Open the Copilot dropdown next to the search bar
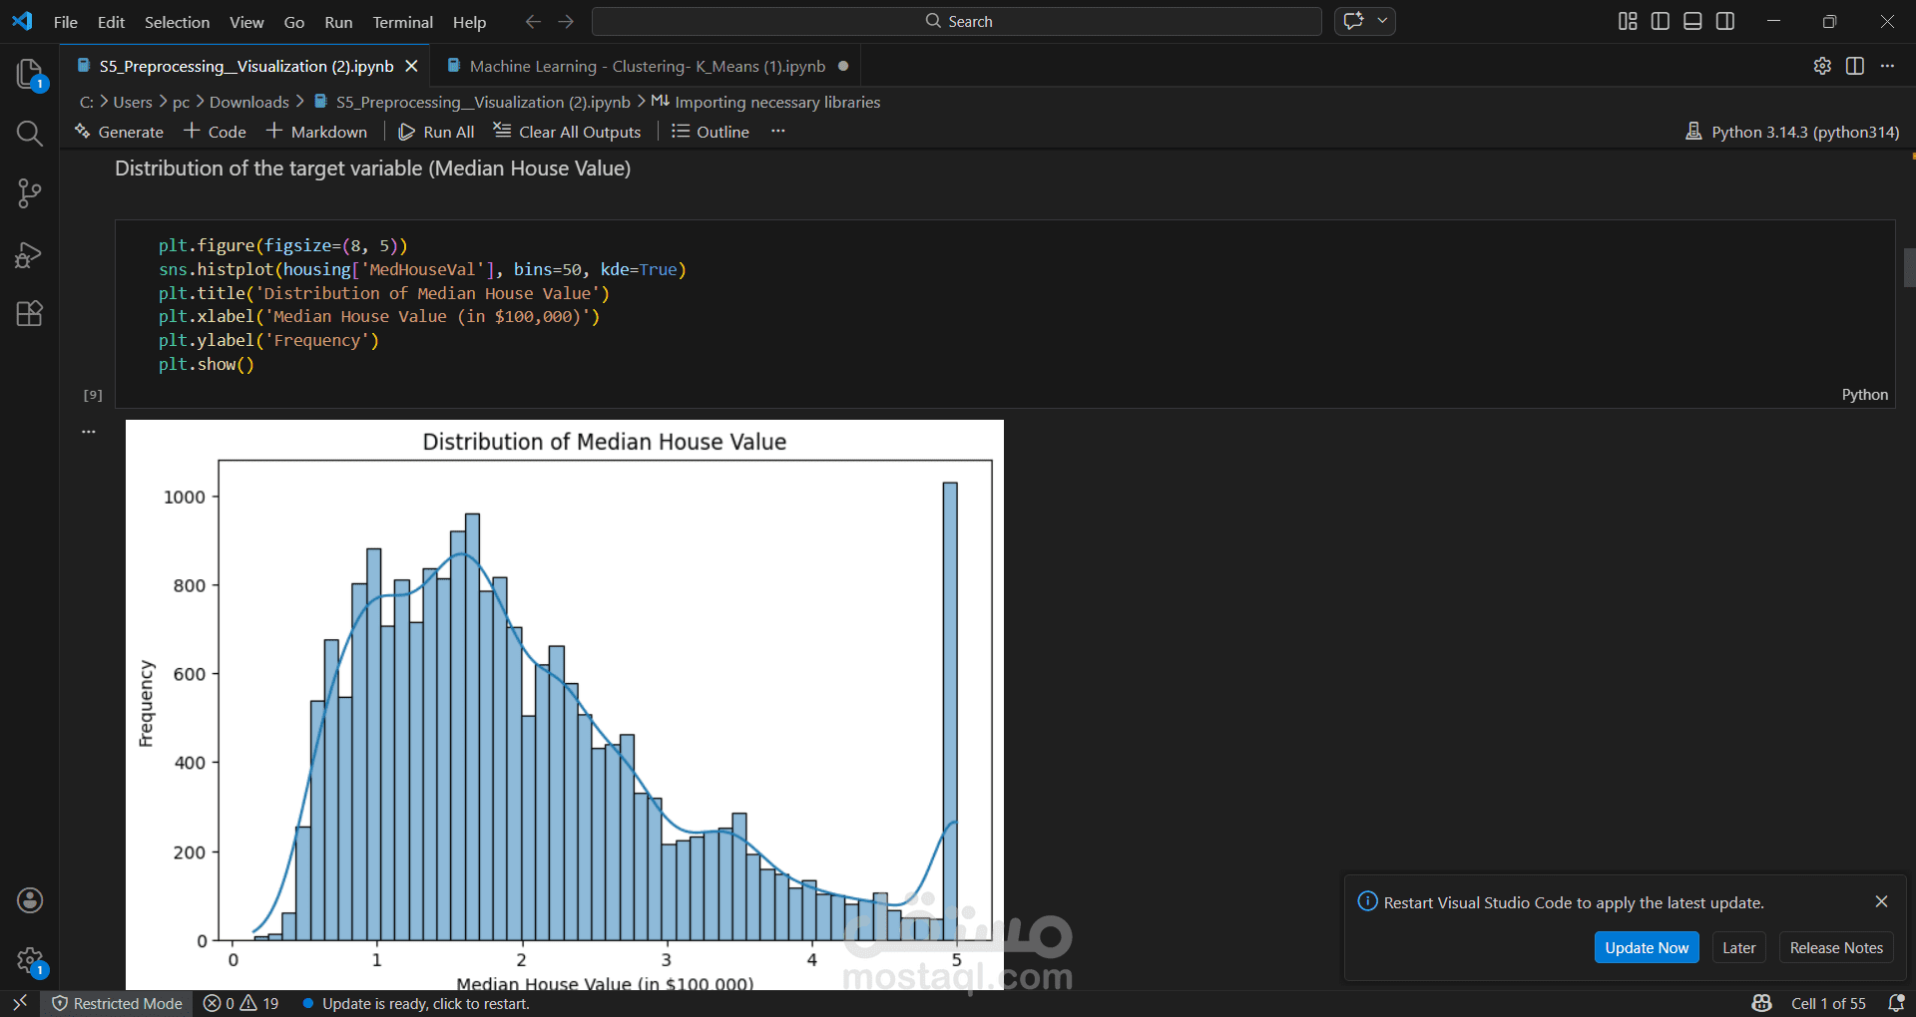1916x1017 pixels. click(x=1382, y=20)
